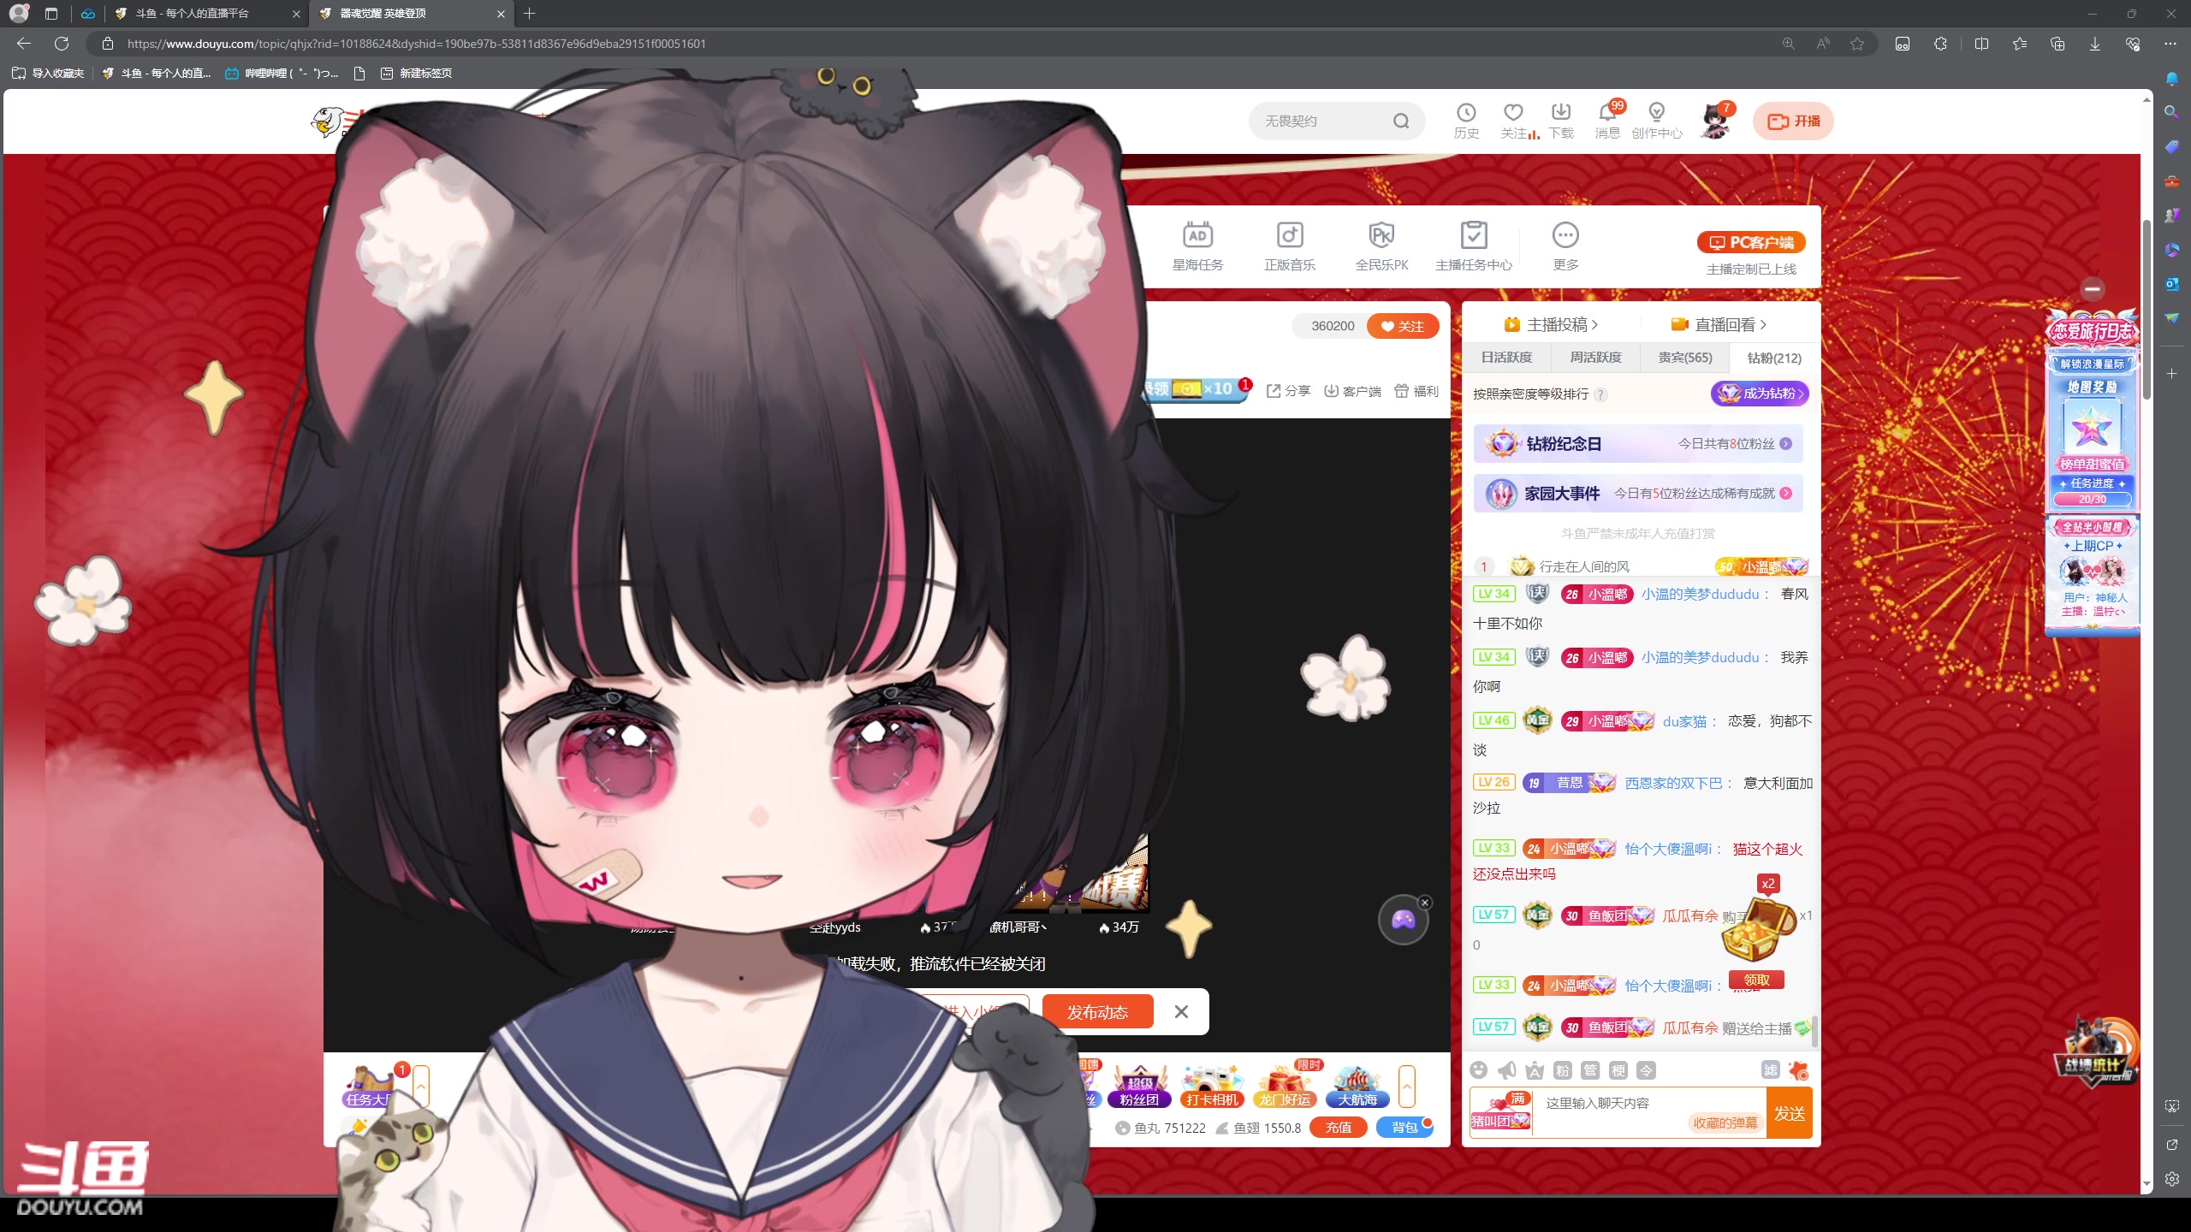Image resolution: width=2191 pixels, height=1232 pixels.
Task: Close the game controller floating widget
Action: [x=1425, y=903]
